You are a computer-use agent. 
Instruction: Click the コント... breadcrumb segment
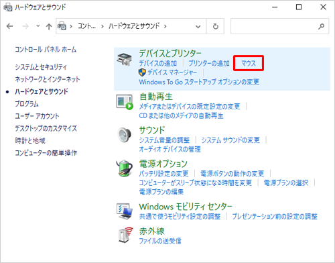click(x=86, y=26)
